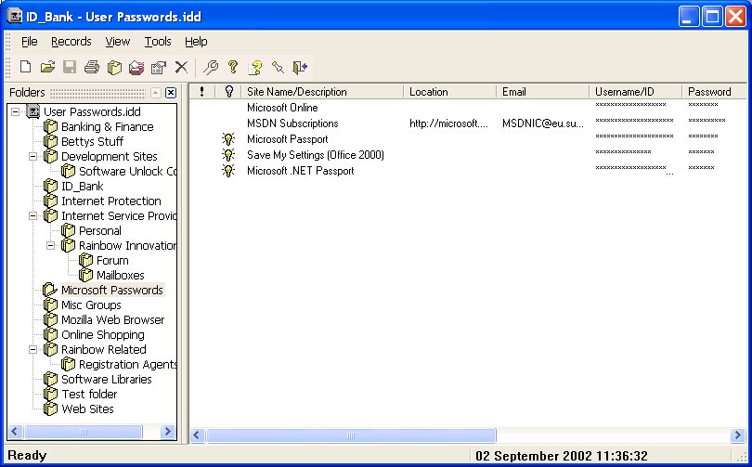Exit using the door-with-arrow toolbar icon

[x=300, y=67]
